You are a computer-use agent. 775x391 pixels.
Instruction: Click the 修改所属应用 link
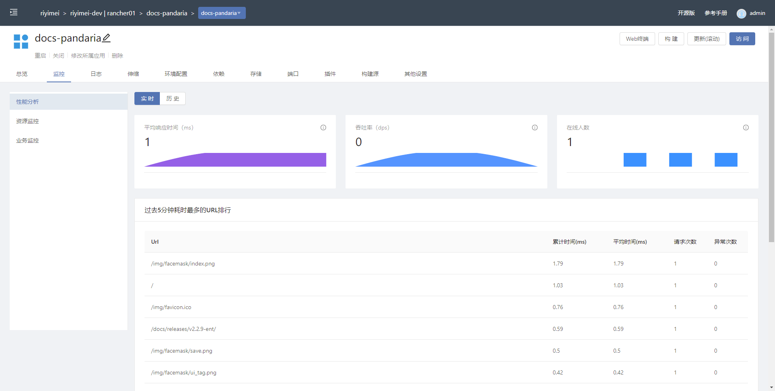coord(88,56)
